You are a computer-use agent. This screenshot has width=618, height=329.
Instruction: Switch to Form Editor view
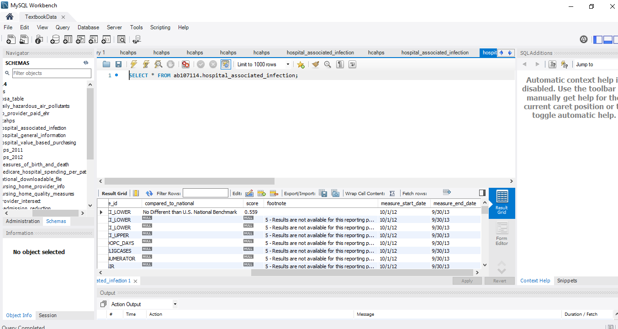coord(502,234)
